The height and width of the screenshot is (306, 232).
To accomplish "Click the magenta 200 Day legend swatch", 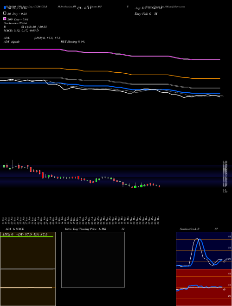I will pos(5,19).
